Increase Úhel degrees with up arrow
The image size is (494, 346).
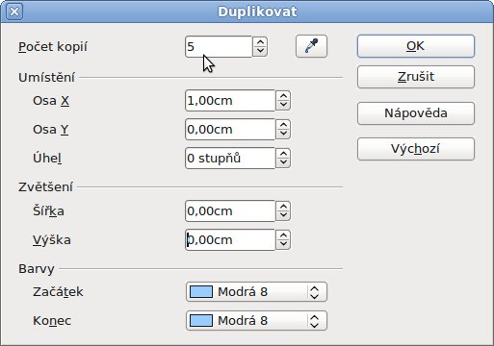(283, 154)
